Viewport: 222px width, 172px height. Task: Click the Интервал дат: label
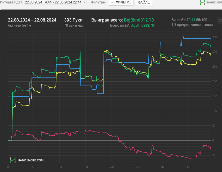coord(11,2)
